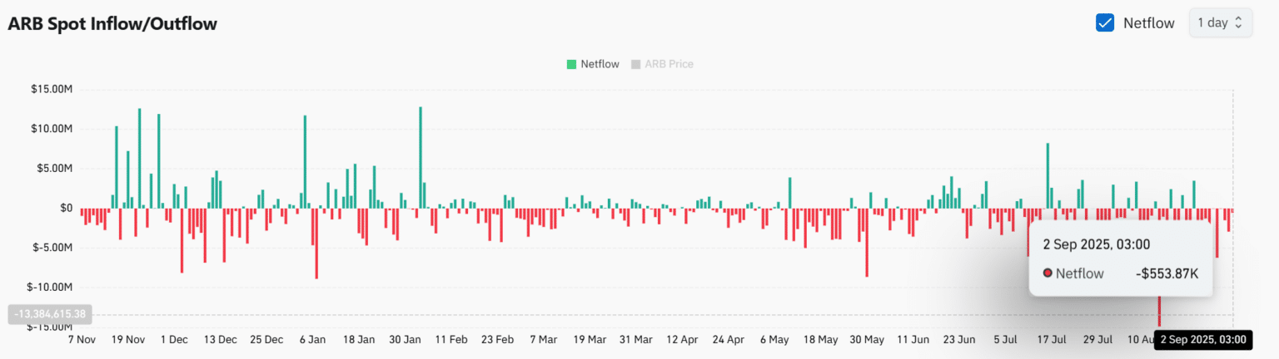This screenshot has height=359, width=1279.
Task: Hide the Netflow series via legend label
Action: (x=600, y=64)
